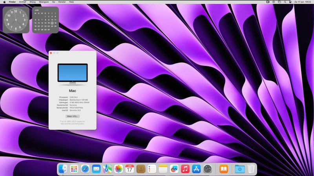The height and width of the screenshot is (176, 314).
Task: Open the App Store in the Dock
Action: pyautogui.click(x=196, y=169)
